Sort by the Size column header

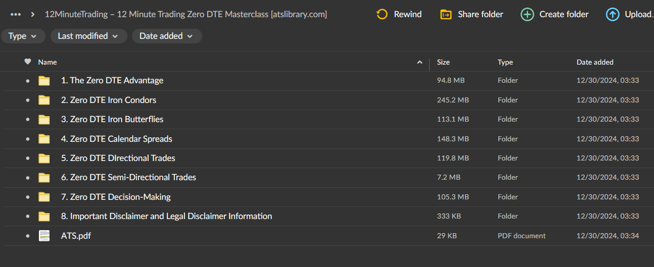pyautogui.click(x=443, y=62)
